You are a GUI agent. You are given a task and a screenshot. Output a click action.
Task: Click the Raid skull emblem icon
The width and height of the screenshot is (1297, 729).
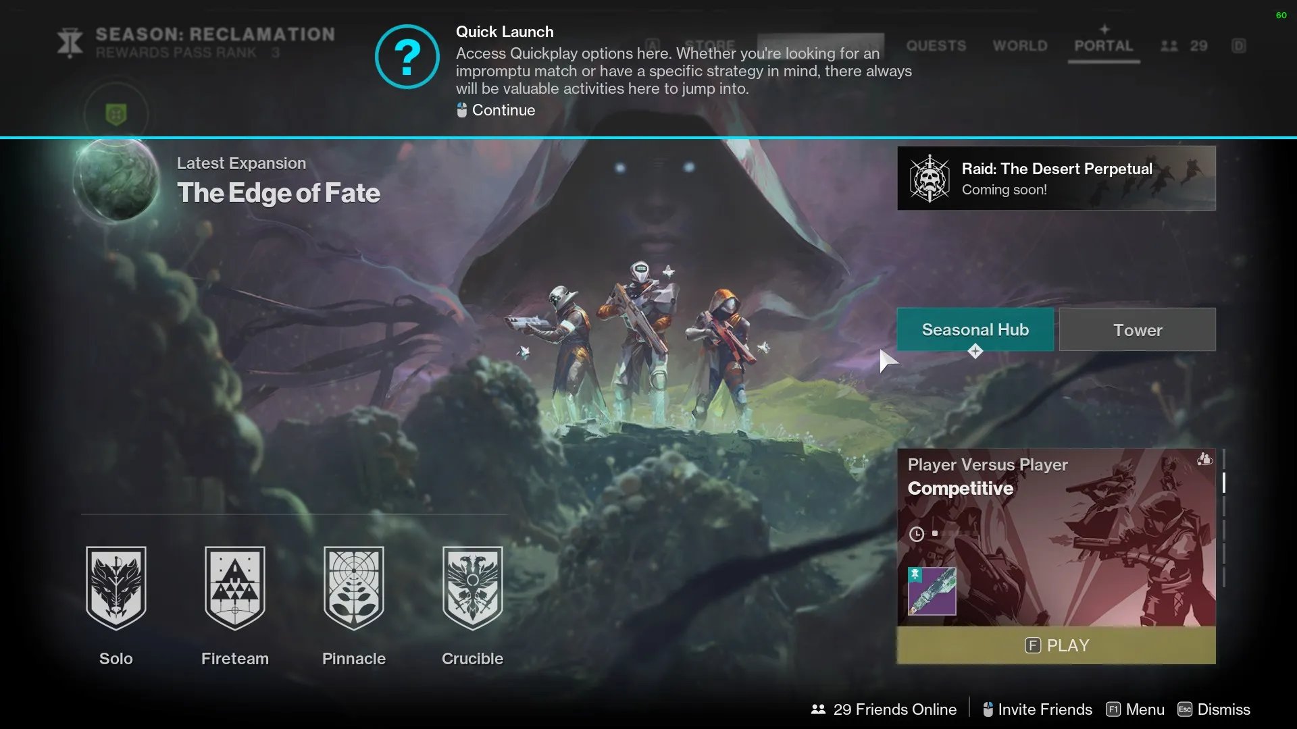click(x=930, y=179)
